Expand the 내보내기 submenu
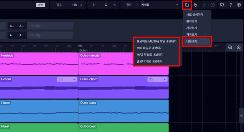 click(197, 41)
